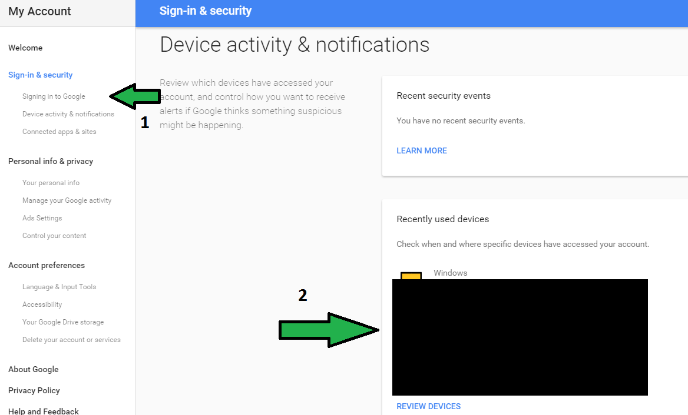Open Delete your account or services

(71, 340)
